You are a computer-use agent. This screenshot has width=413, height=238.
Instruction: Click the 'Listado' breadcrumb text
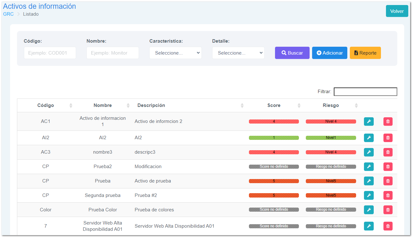pos(31,14)
